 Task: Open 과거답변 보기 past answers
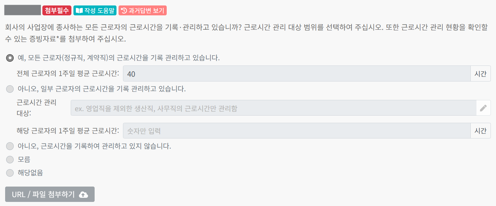[x=142, y=11]
